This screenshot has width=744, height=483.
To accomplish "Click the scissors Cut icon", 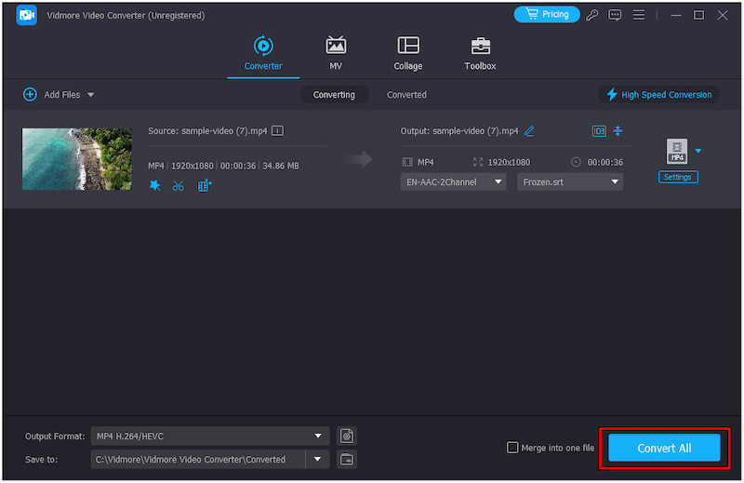I will point(179,185).
